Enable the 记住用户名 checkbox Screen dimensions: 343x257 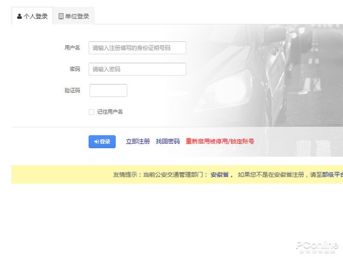pyautogui.click(x=91, y=112)
